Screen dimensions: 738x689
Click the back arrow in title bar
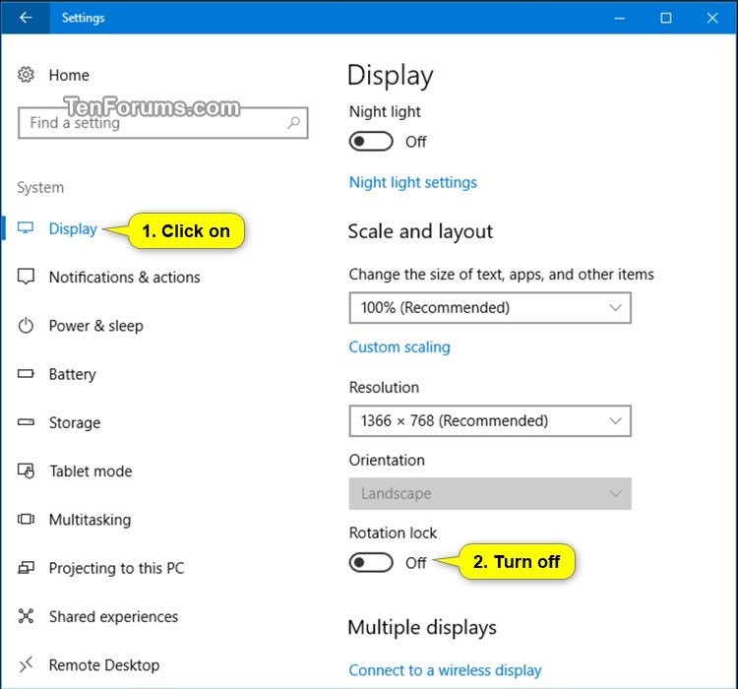[x=25, y=18]
